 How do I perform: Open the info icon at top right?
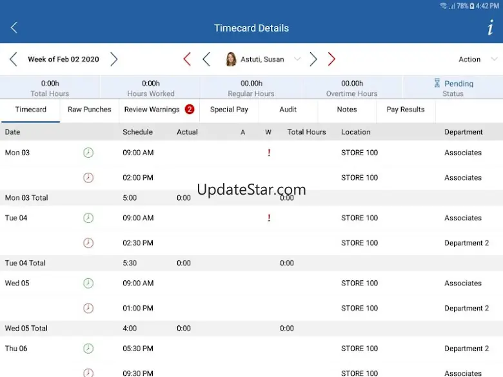(x=490, y=28)
